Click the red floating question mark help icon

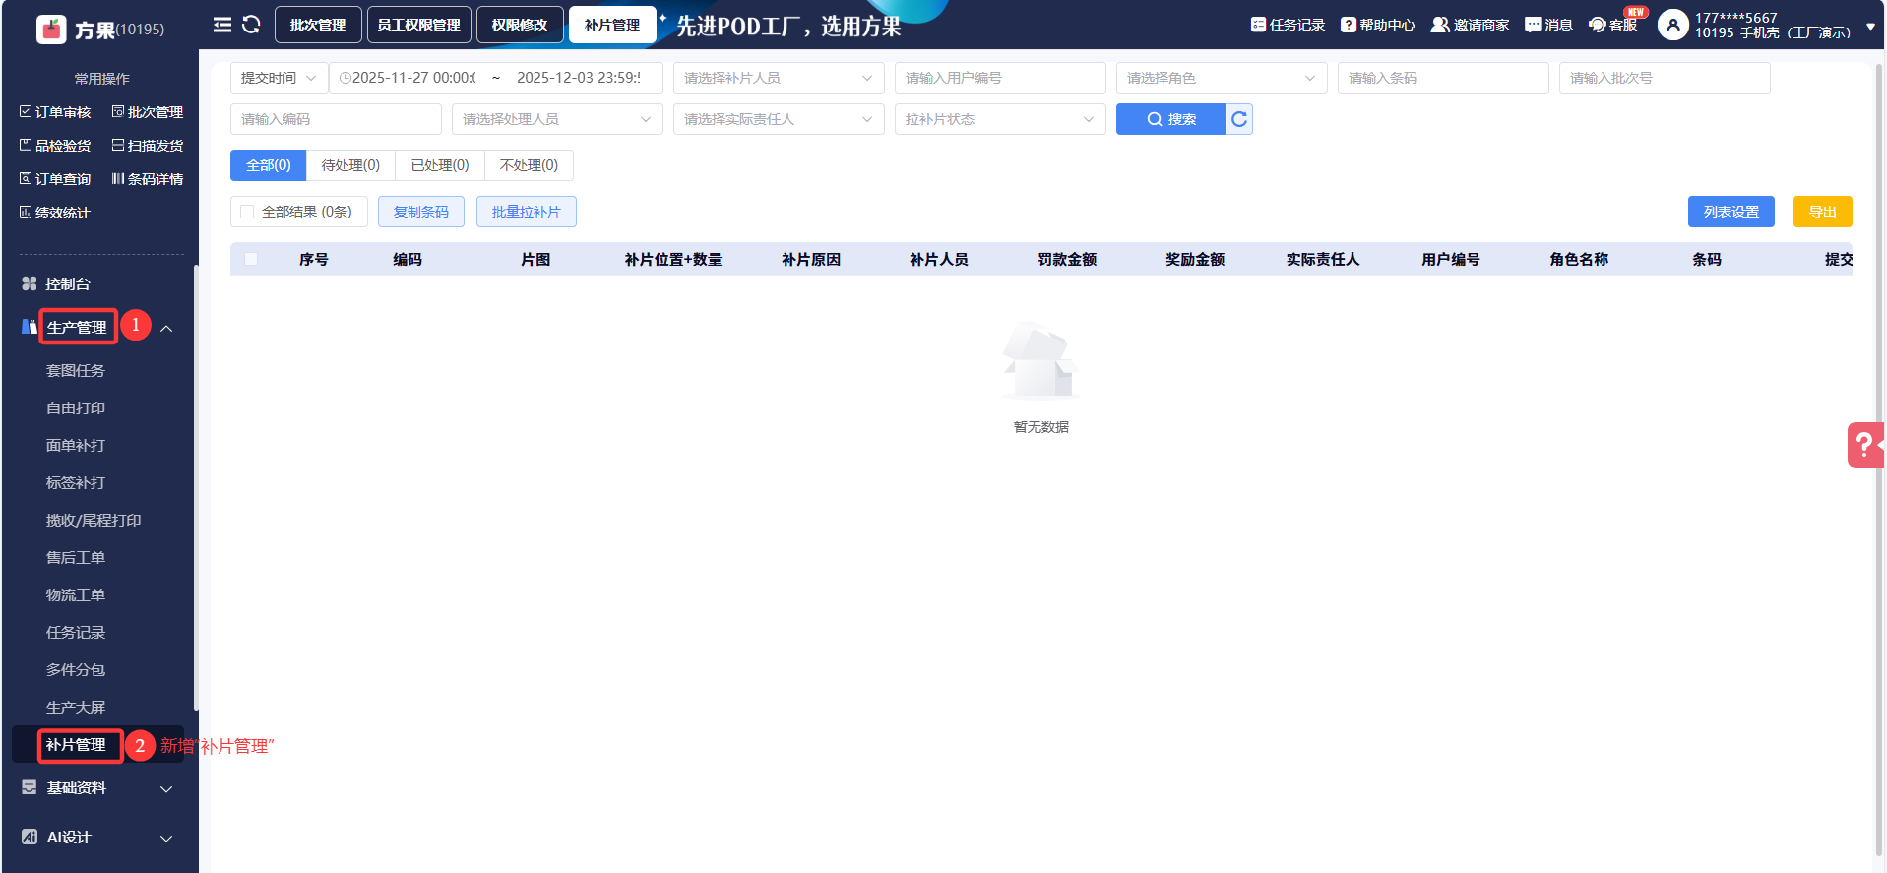coord(1864,445)
